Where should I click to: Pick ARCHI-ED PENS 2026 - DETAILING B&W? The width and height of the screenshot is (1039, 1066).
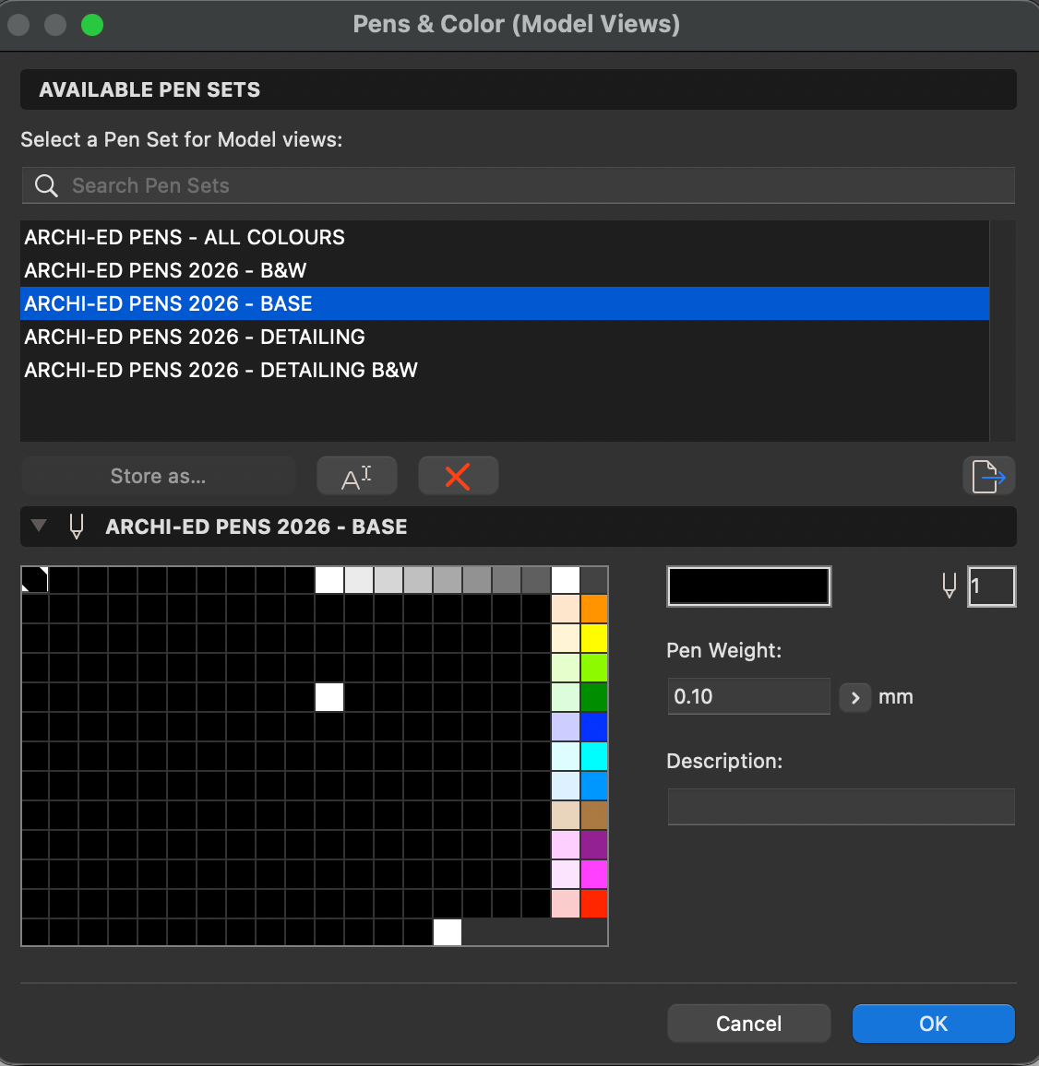[221, 370]
